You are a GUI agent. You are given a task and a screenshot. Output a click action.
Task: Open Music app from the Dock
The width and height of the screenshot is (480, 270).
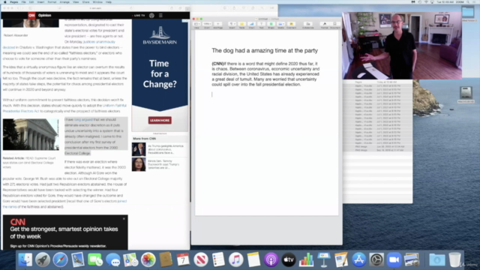236,260
